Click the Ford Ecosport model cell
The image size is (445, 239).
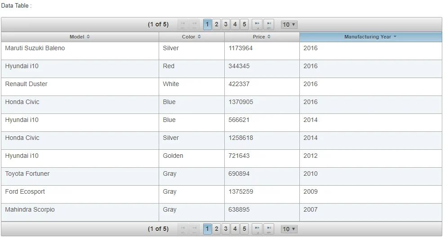80,194
